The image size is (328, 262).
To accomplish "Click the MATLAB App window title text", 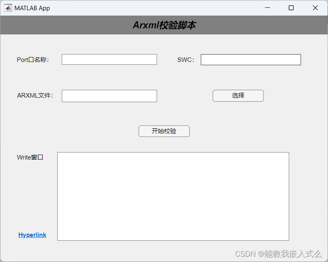I will click(32, 8).
